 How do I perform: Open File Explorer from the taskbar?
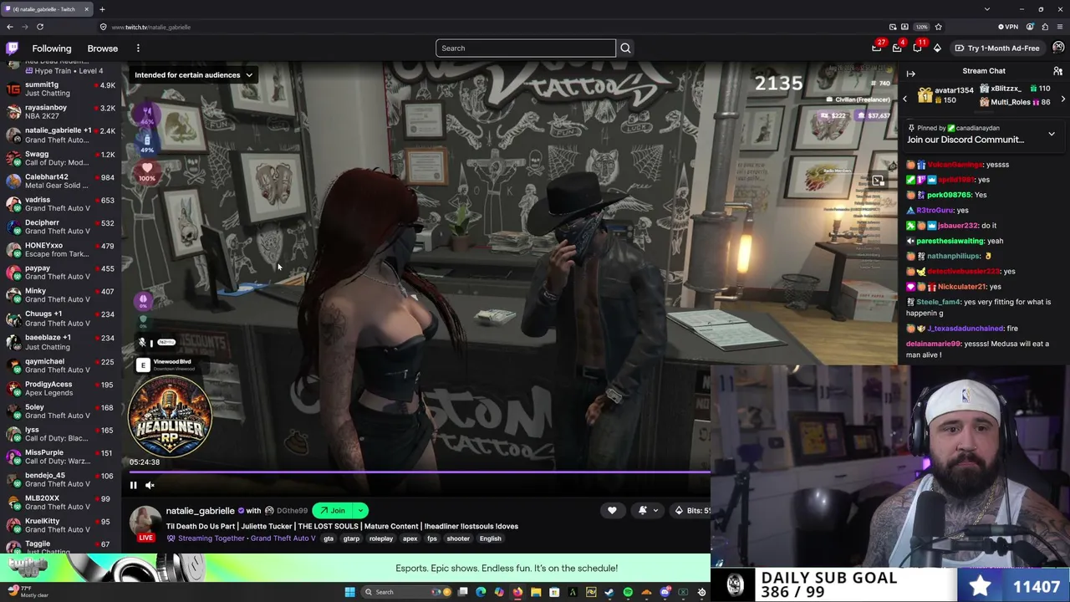pyautogui.click(x=536, y=592)
